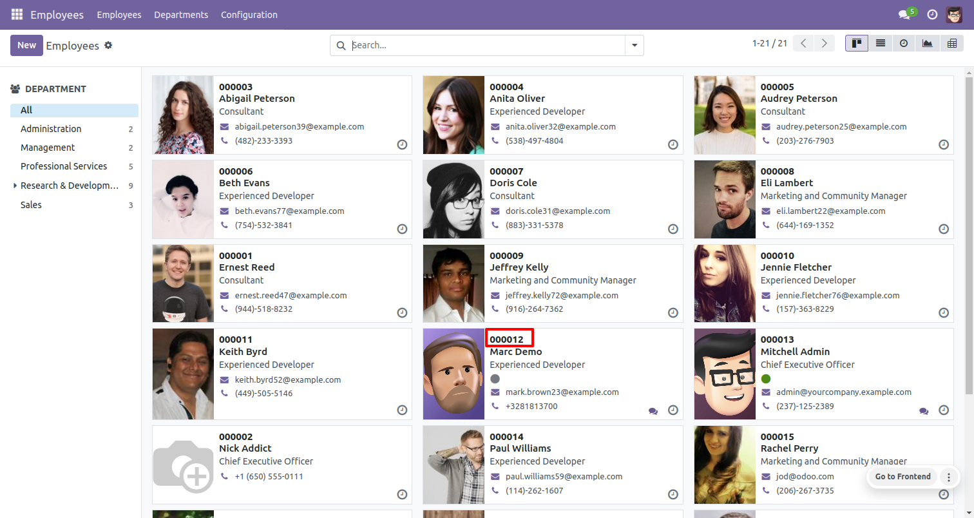
Task: Open activity clock on Ernest Reed card
Action: coord(402,312)
